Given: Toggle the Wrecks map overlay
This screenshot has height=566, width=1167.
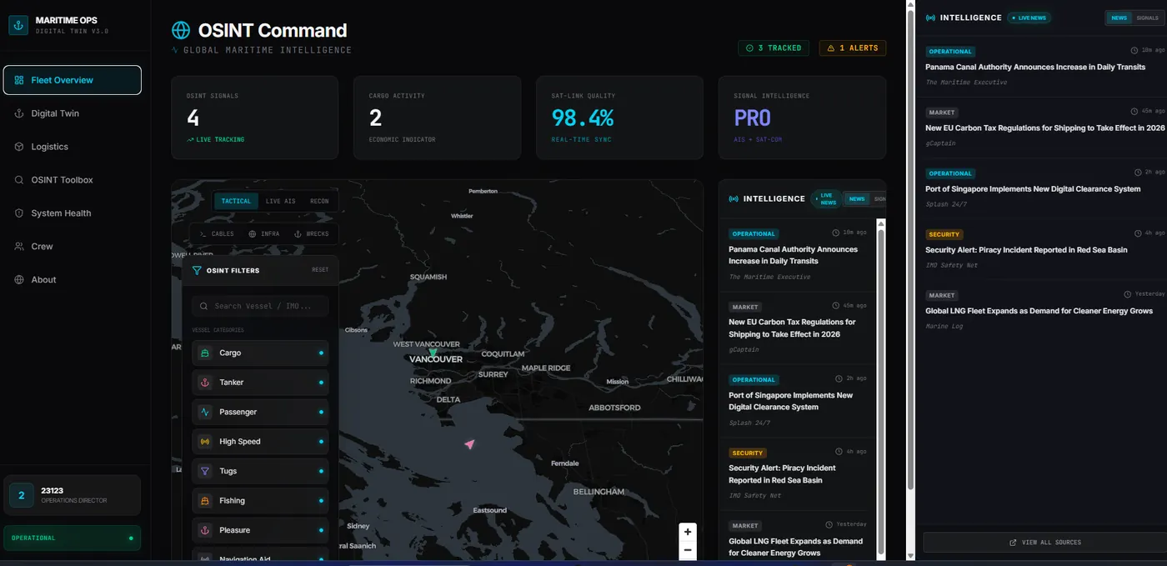Looking at the screenshot, I should [312, 234].
